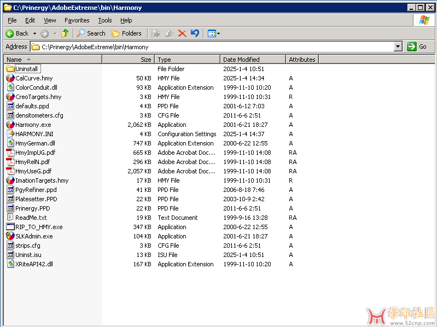Click the Text Document type cell
The image size is (437, 327).
click(x=178, y=218)
